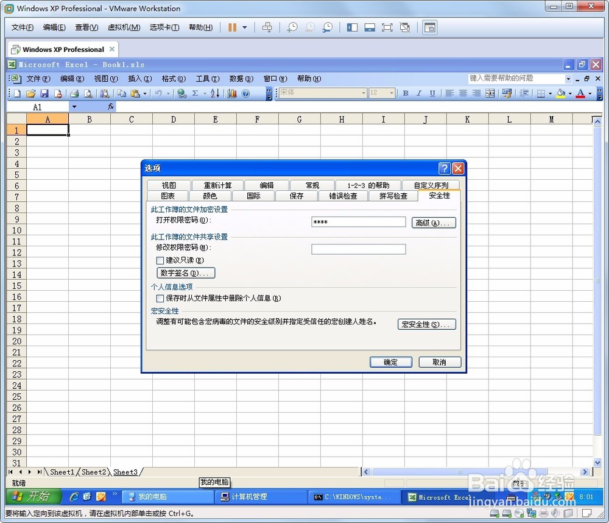
Task: Click VMware Send Ctrl+Alt+Del icon
Action: [267, 27]
